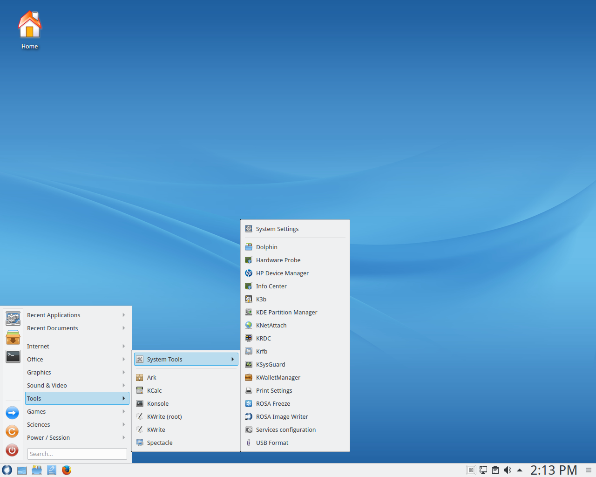Select the System Tools submenu entry
This screenshot has height=477, width=596.
186,360
